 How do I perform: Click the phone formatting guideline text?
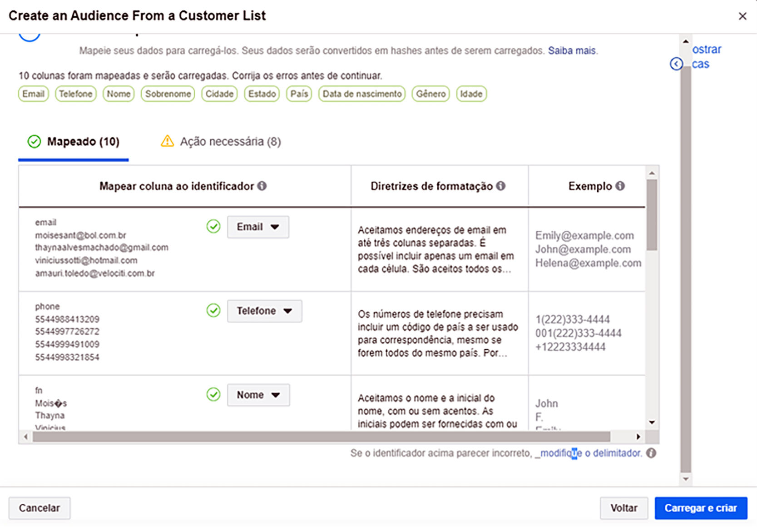coord(438,333)
